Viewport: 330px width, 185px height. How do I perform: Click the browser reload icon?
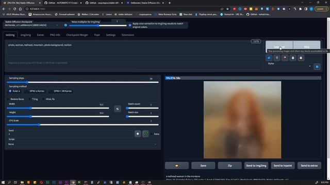(x=15, y=9)
